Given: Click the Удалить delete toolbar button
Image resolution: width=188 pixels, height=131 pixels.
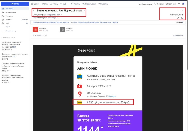Looking at the screenshot, I should tap(35, 4).
